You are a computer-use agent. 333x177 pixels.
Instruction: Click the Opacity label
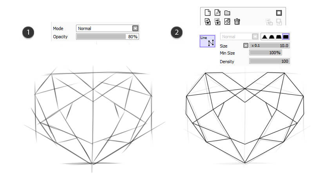click(60, 37)
